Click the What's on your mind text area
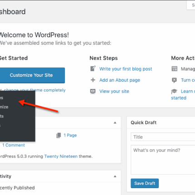Screen dimensions: 195x195 [163, 160]
